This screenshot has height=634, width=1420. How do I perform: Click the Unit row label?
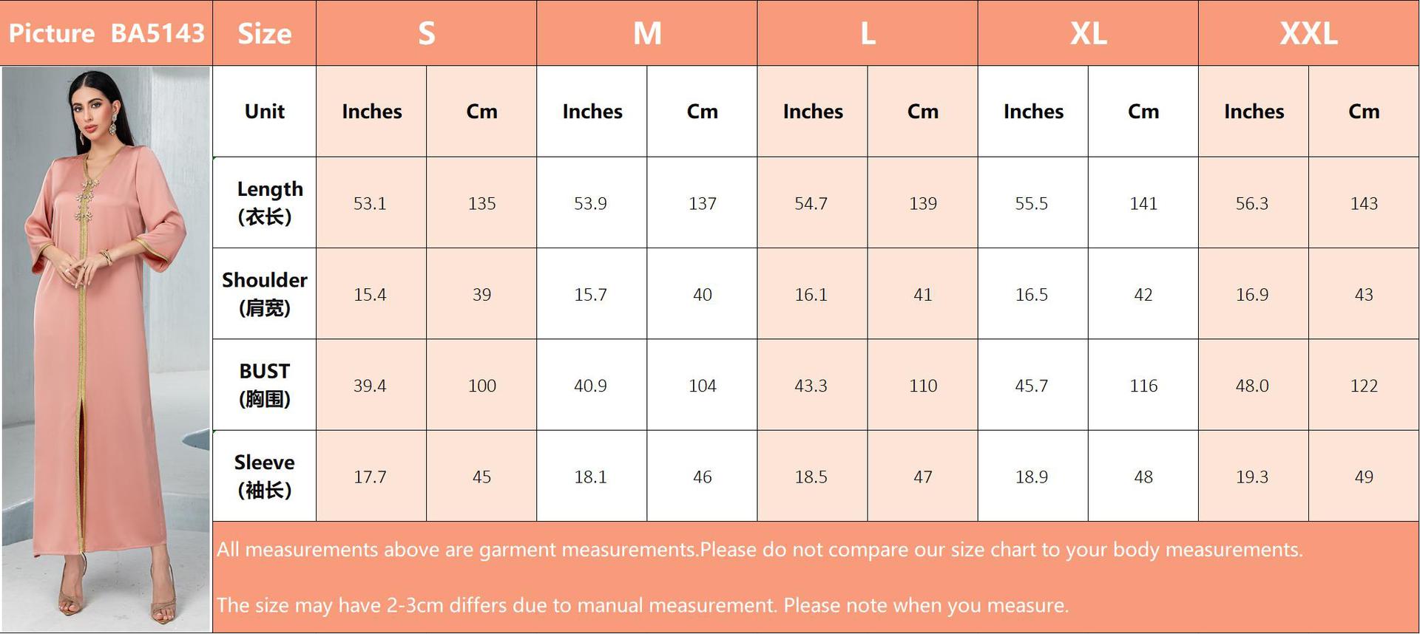[264, 112]
